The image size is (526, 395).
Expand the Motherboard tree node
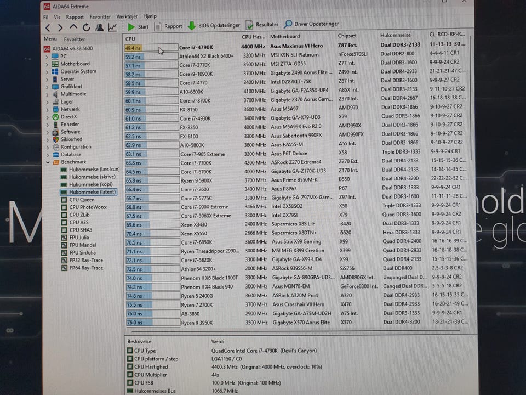48,64
